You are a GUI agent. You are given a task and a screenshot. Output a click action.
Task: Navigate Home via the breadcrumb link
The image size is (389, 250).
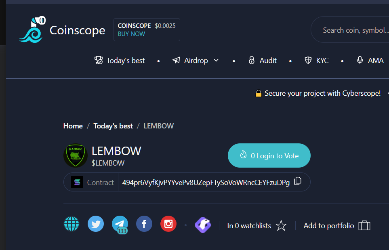(73, 126)
